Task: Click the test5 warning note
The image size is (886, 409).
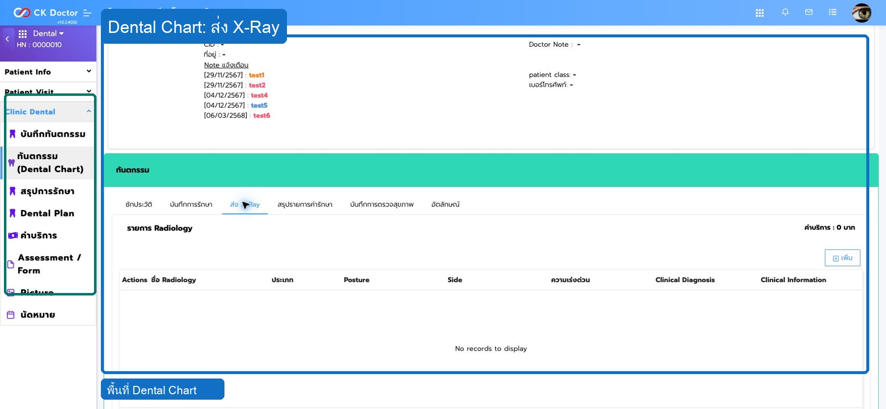Action: coord(259,105)
